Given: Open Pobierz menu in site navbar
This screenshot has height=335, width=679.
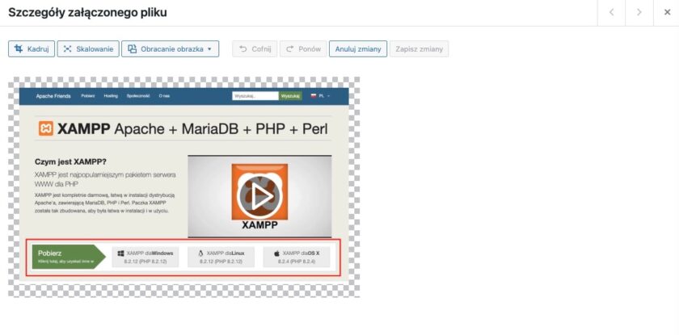Looking at the screenshot, I should (88, 96).
